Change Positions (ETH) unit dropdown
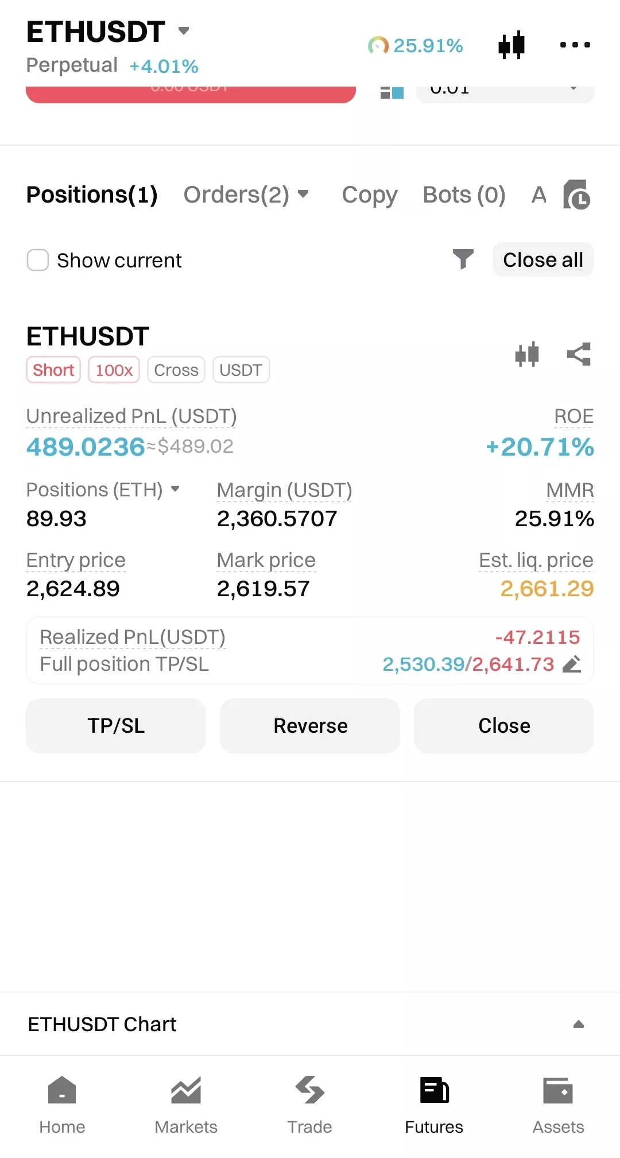 [x=176, y=489]
